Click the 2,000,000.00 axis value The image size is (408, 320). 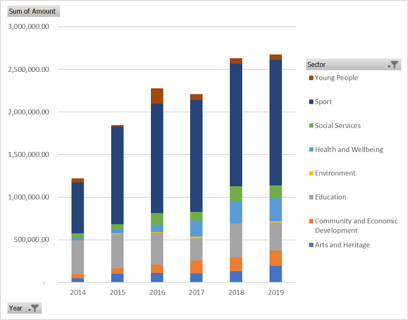pyautogui.click(x=29, y=112)
